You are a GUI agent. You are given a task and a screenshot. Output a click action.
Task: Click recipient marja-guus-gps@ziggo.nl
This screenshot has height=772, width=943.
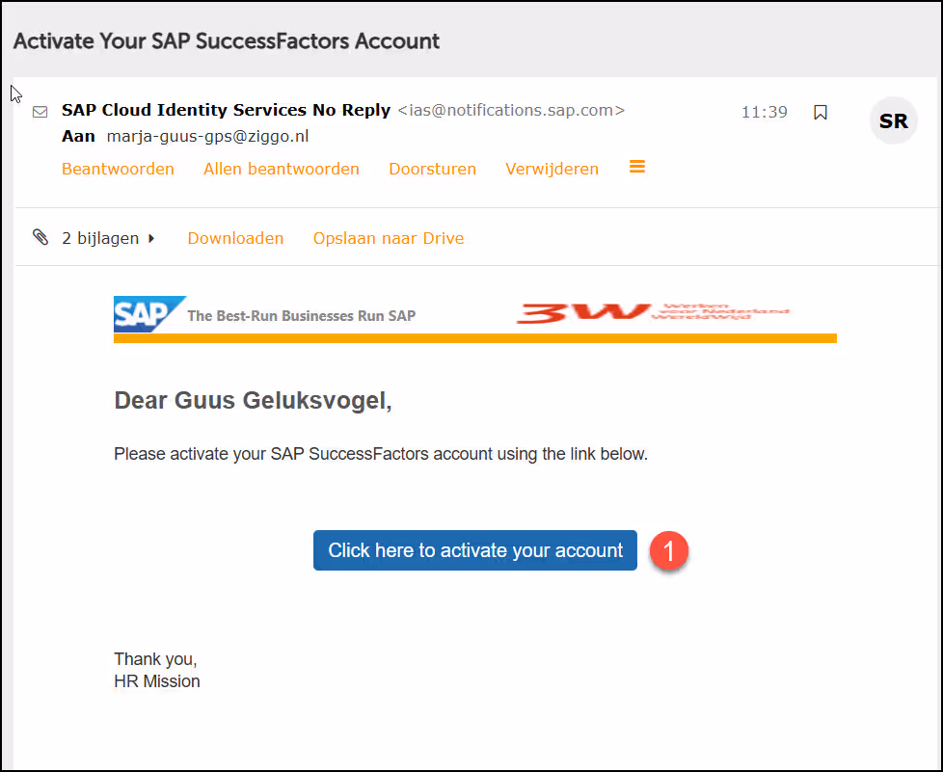[207, 137]
